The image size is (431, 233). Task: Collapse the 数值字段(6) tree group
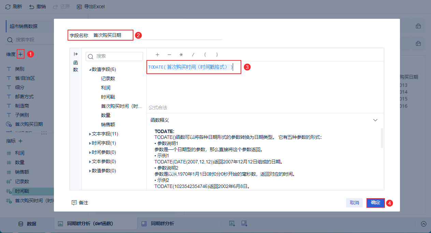coord(90,70)
